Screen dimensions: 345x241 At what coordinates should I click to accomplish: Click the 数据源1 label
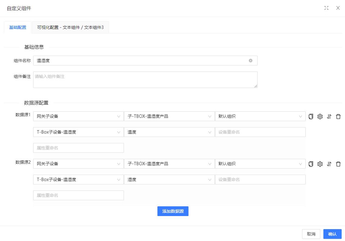tap(23, 115)
